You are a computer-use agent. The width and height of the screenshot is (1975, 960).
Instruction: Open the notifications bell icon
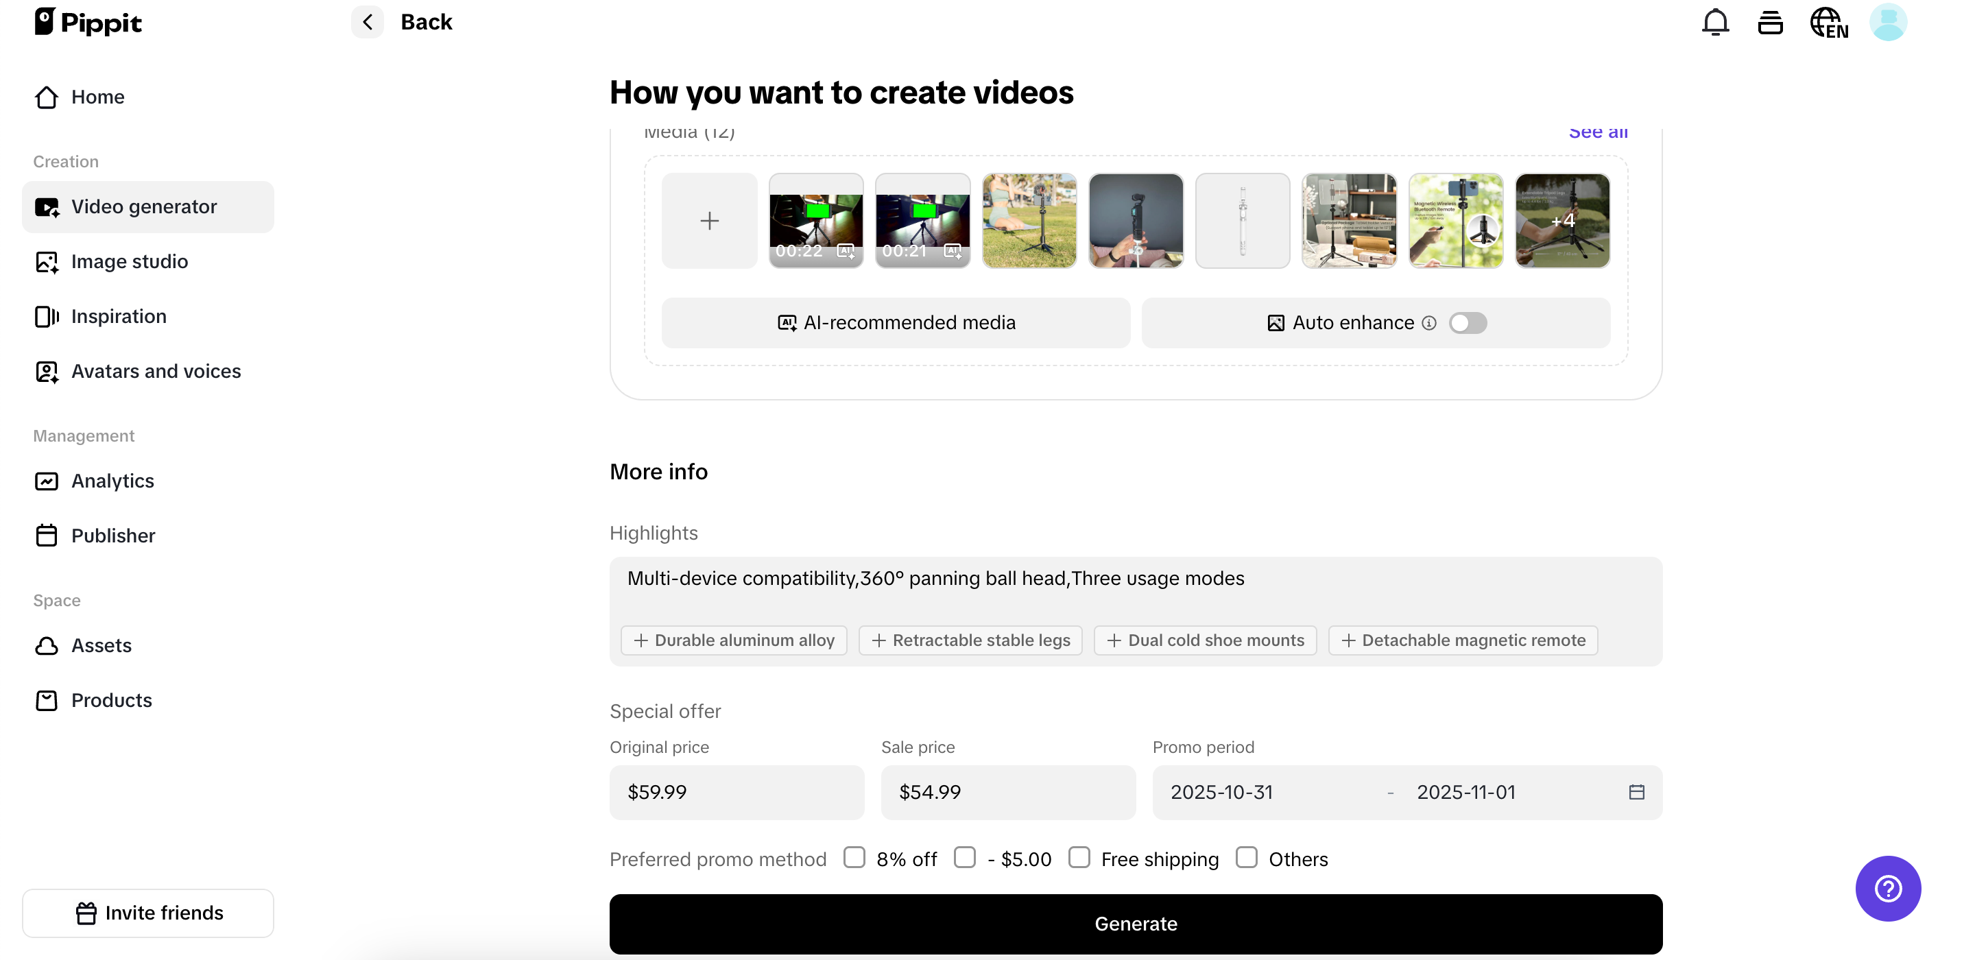(x=1714, y=21)
